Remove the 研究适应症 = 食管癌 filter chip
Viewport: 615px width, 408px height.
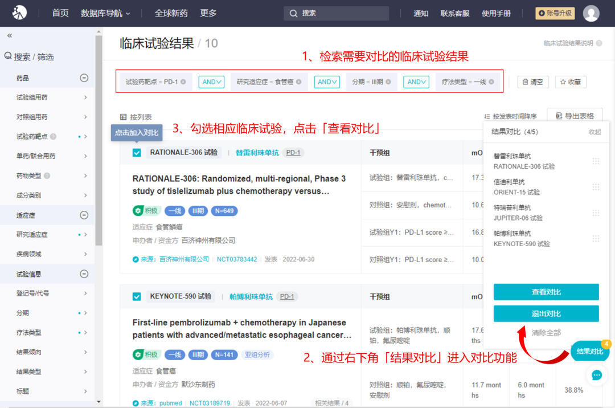(x=299, y=82)
